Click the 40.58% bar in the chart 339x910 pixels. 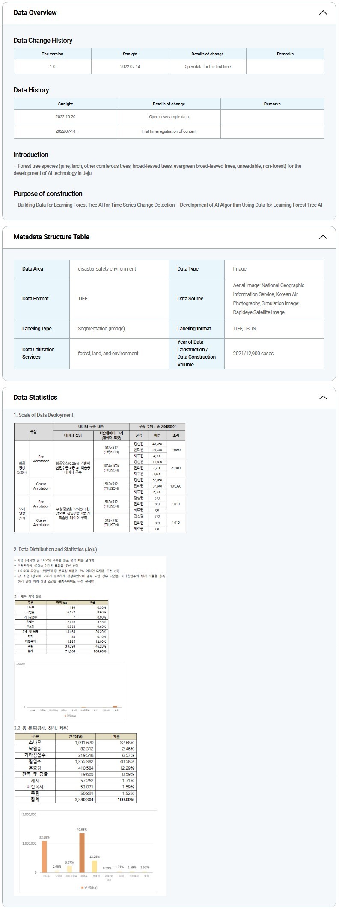pyautogui.click(x=82, y=852)
